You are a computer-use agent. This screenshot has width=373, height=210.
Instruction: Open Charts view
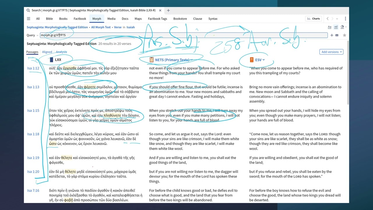[314, 19]
